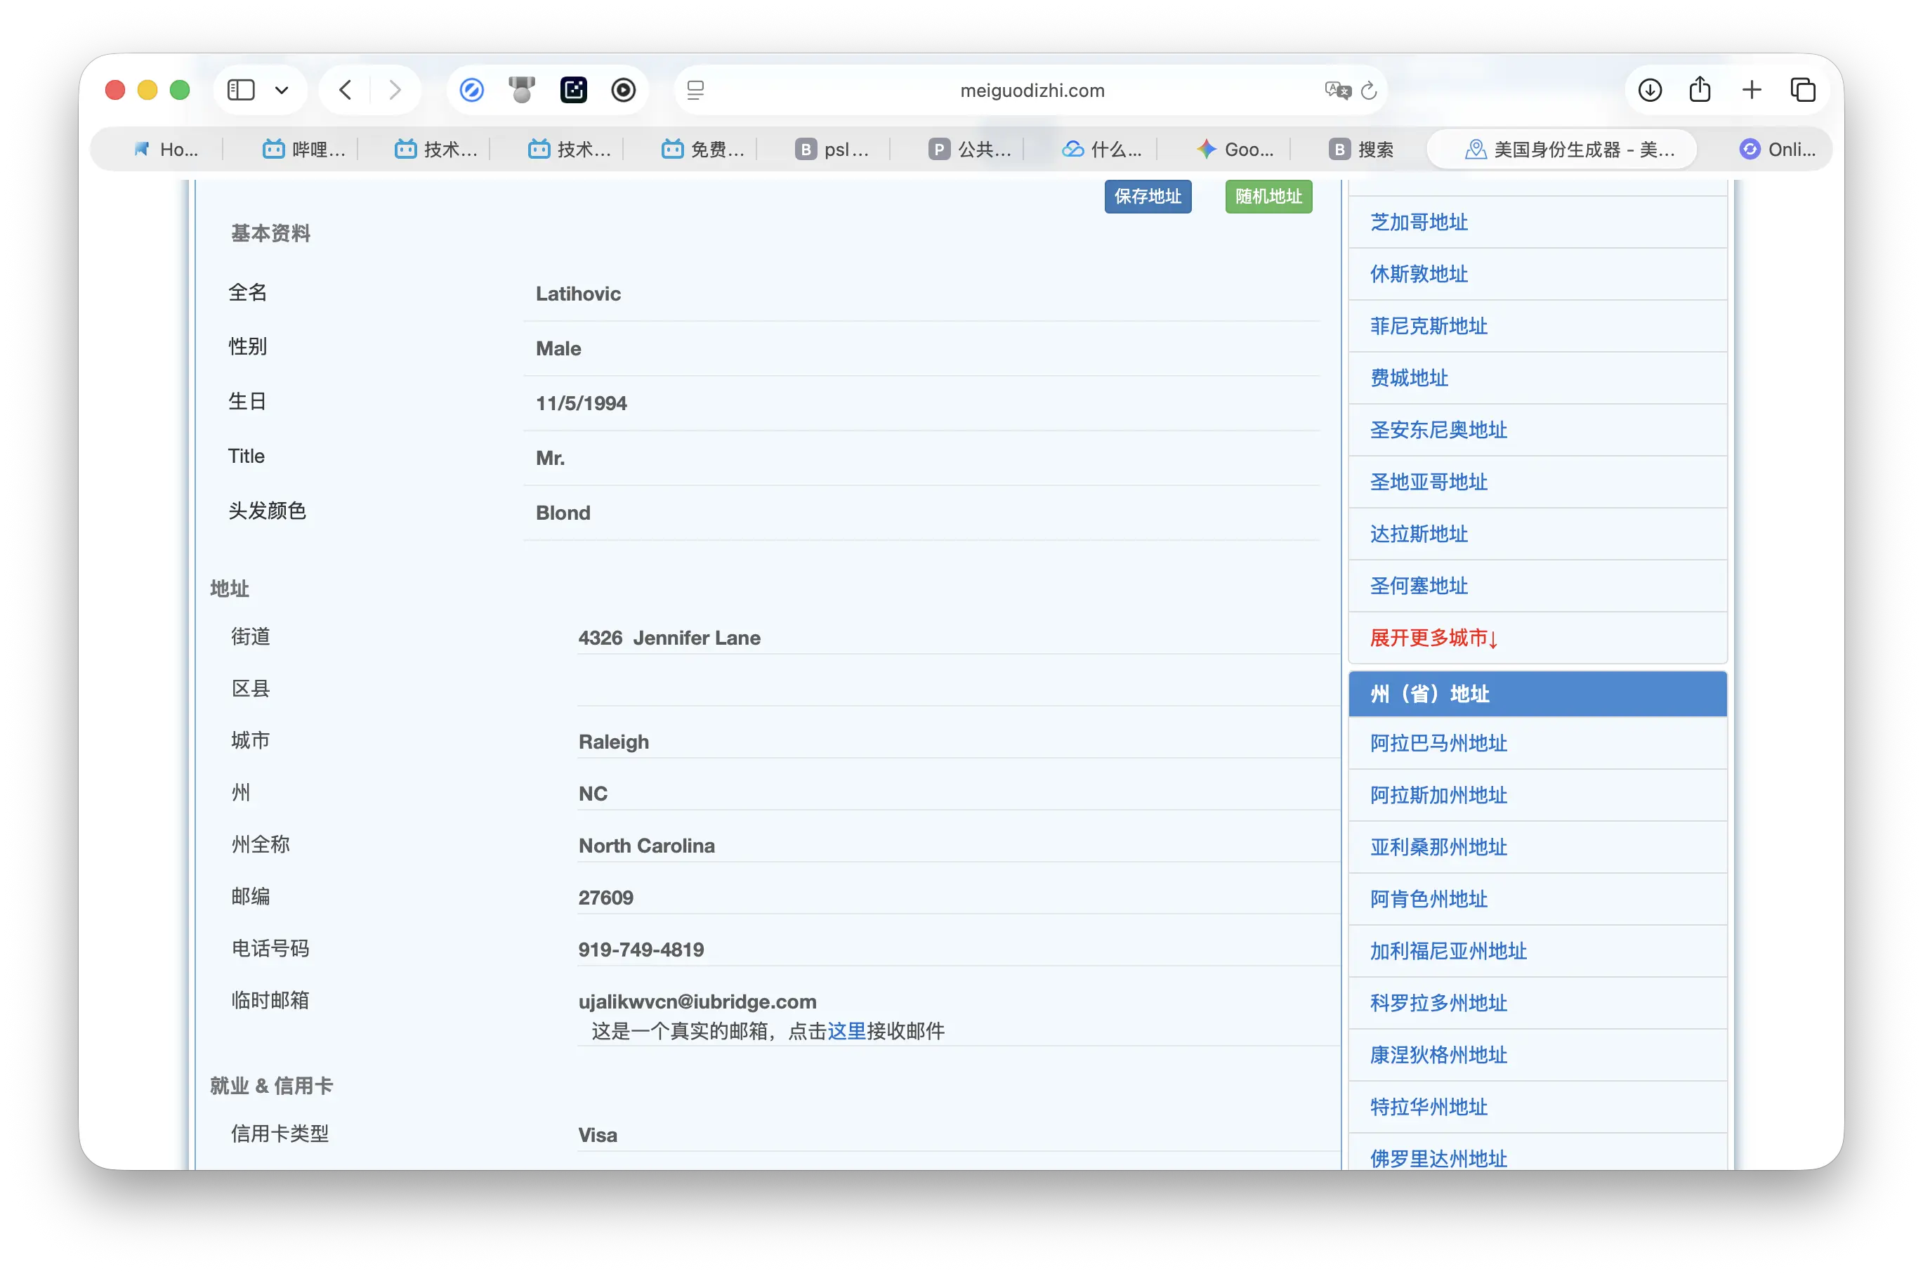Image resolution: width=1923 pixels, height=1274 pixels.
Task: Open the 加利福尼亚州地址 link
Action: pyautogui.click(x=1448, y=952)
